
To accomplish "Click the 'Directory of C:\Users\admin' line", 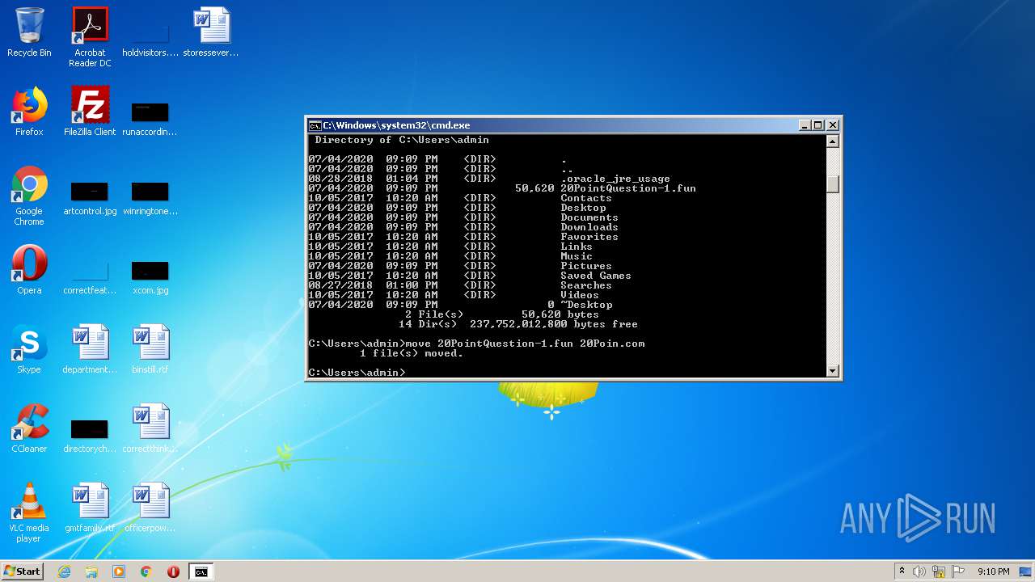I will point(402,140).
